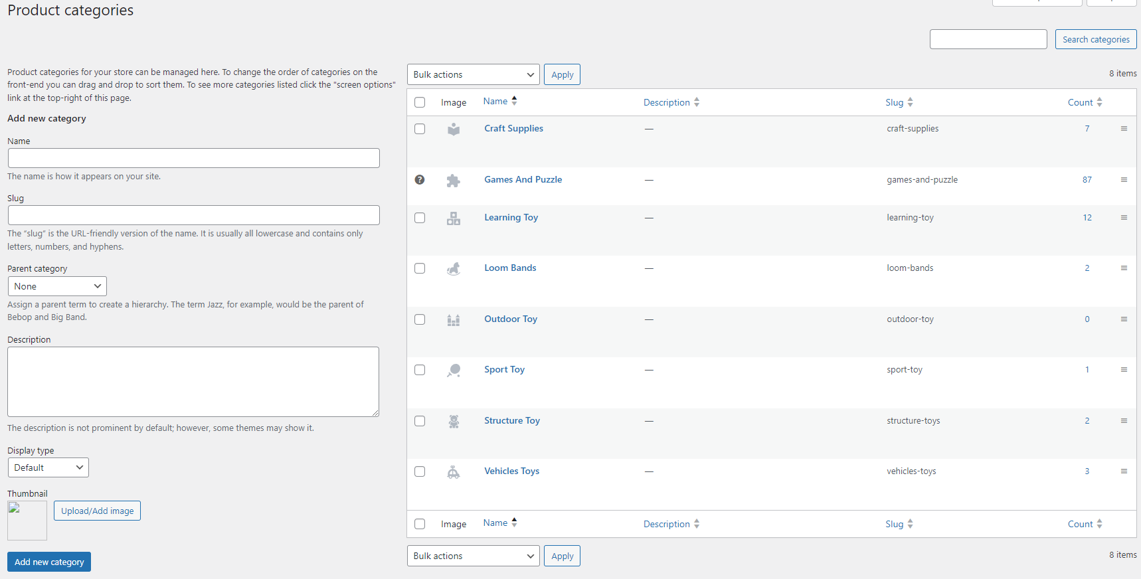
Task: Open the Sport Toy category link
Action: (504, 369)
